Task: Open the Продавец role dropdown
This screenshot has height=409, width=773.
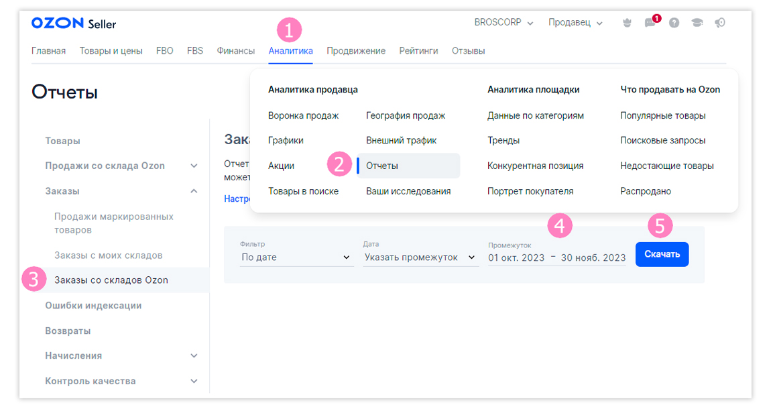Action: click(x=575, y=23)
